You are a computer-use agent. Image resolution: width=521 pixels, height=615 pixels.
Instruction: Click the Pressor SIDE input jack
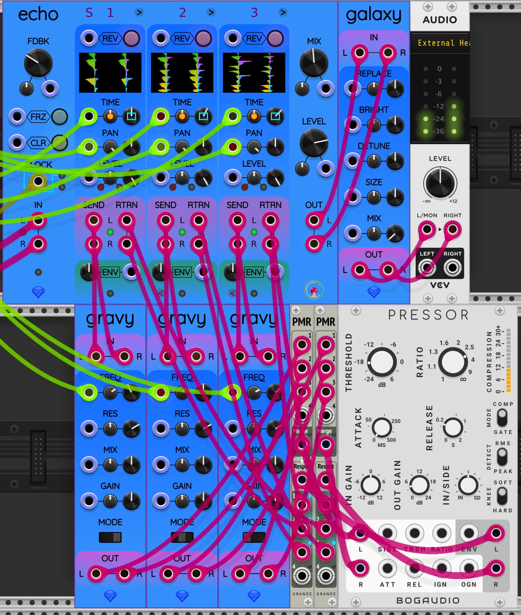coord(387,533)
